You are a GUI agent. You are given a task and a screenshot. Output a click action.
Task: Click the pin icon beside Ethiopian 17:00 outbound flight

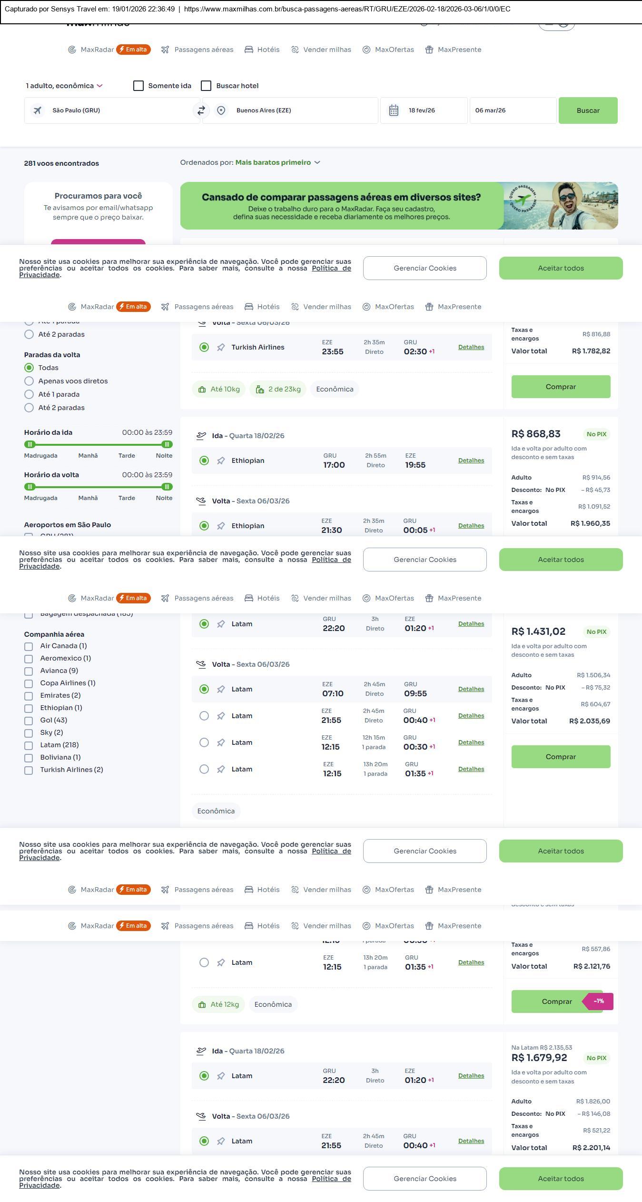[221, 461]
